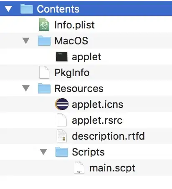Click the Eclipse icon beside applet.icns
Screen dimensions: 172x189
(x=62, y=104)
